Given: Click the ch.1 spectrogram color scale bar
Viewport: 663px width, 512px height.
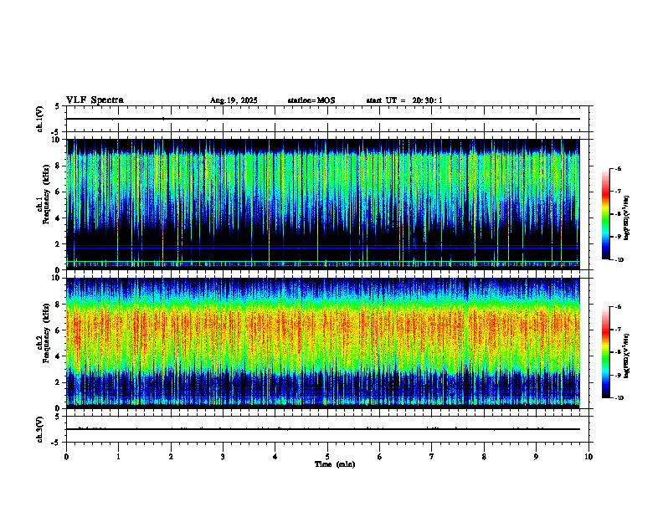Looking at the screenshot, I should [605, 214].
